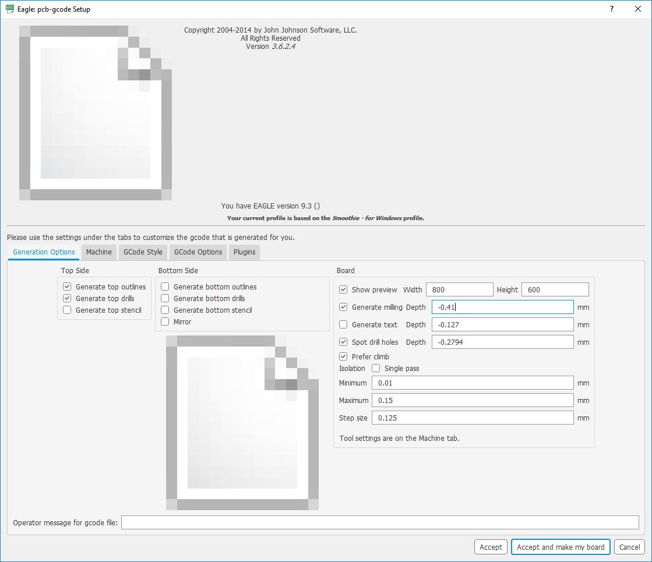Click the preview Height field
The width and height of the screenshot is (652, 562).
click(x=555, y=289)
